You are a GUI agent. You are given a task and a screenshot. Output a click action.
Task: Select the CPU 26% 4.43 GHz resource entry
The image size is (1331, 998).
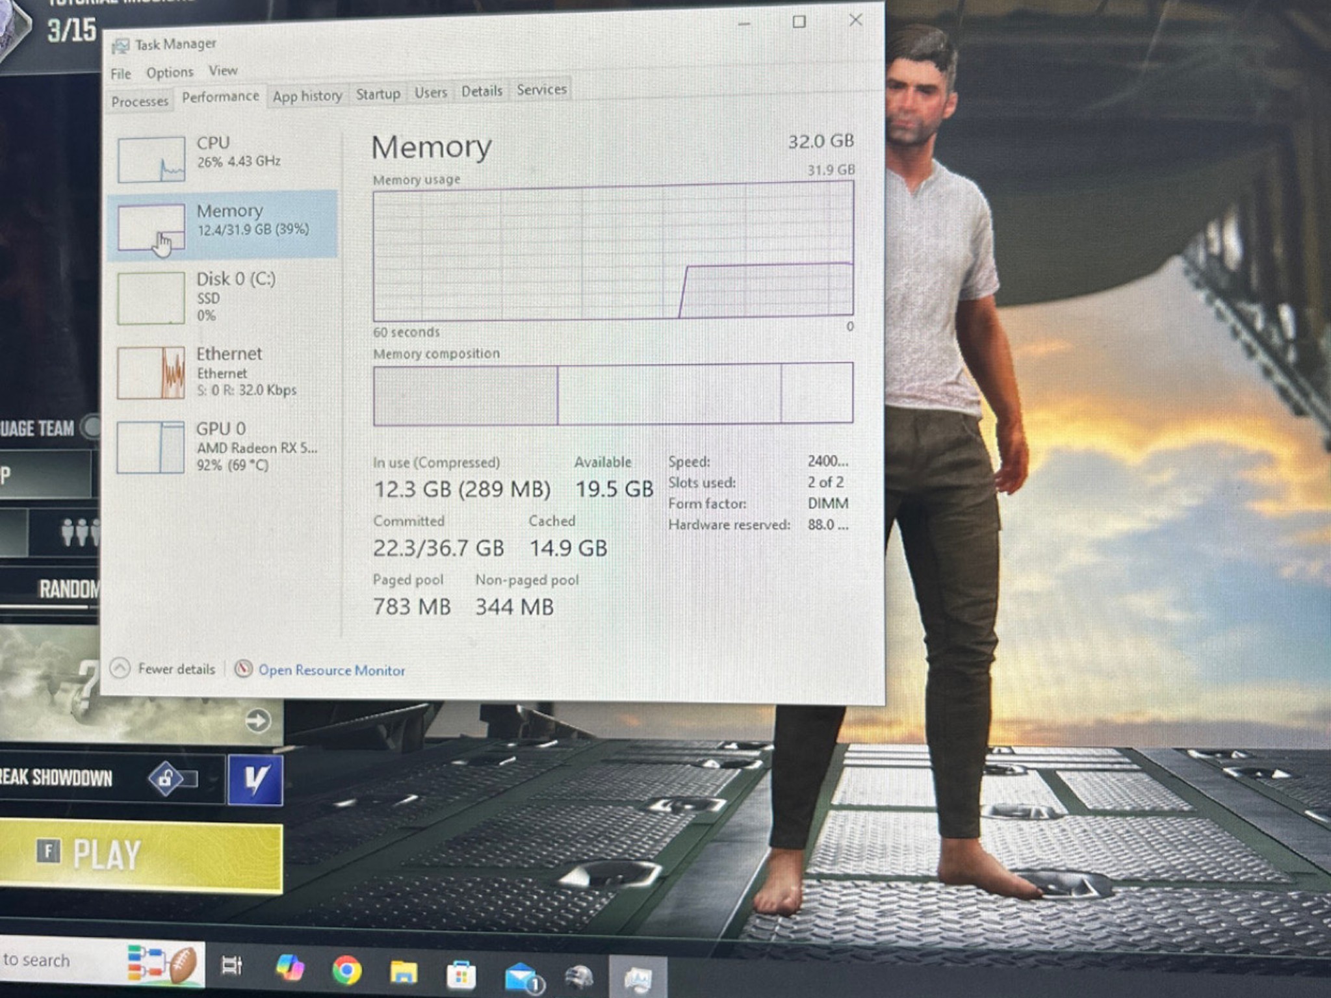(x=223, y=158)
